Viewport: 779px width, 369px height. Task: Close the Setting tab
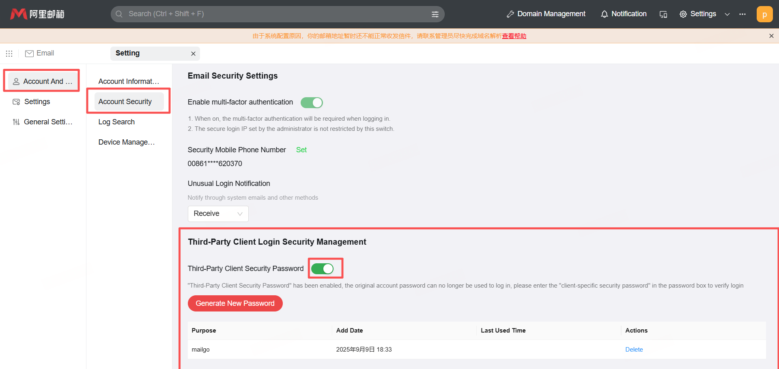[x=193, y=53]
